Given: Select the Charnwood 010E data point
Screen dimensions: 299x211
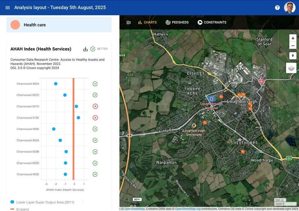Looking at the screenshot, I should (x=78, y=118).
